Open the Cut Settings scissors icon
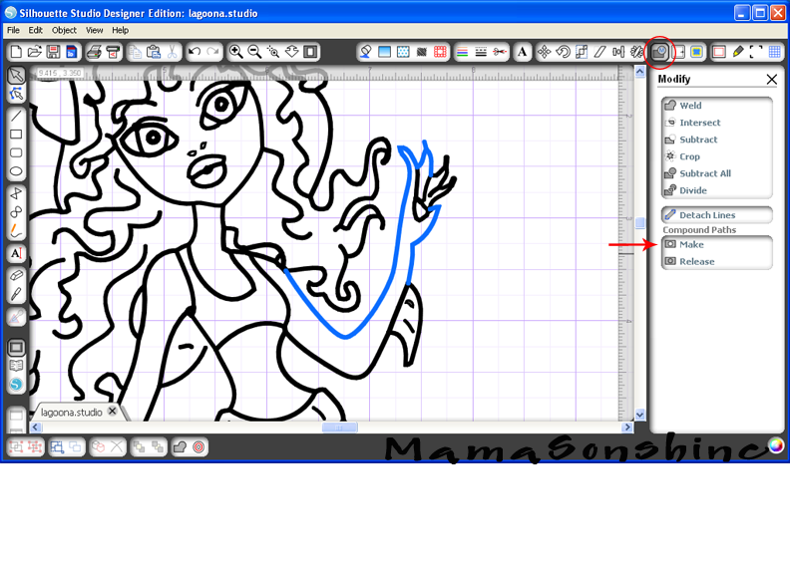790x574 pixels. coord(499,52)
